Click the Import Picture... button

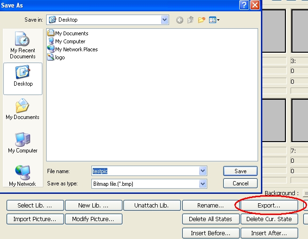[35, 219]
